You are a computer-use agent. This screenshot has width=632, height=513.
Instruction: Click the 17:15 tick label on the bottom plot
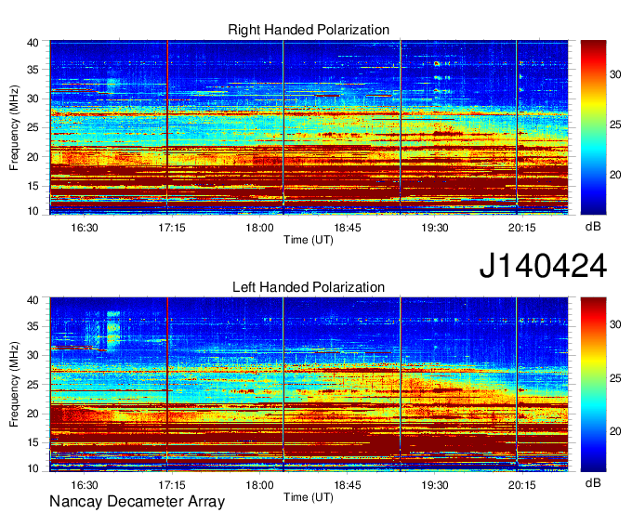[x=172, y=485]
